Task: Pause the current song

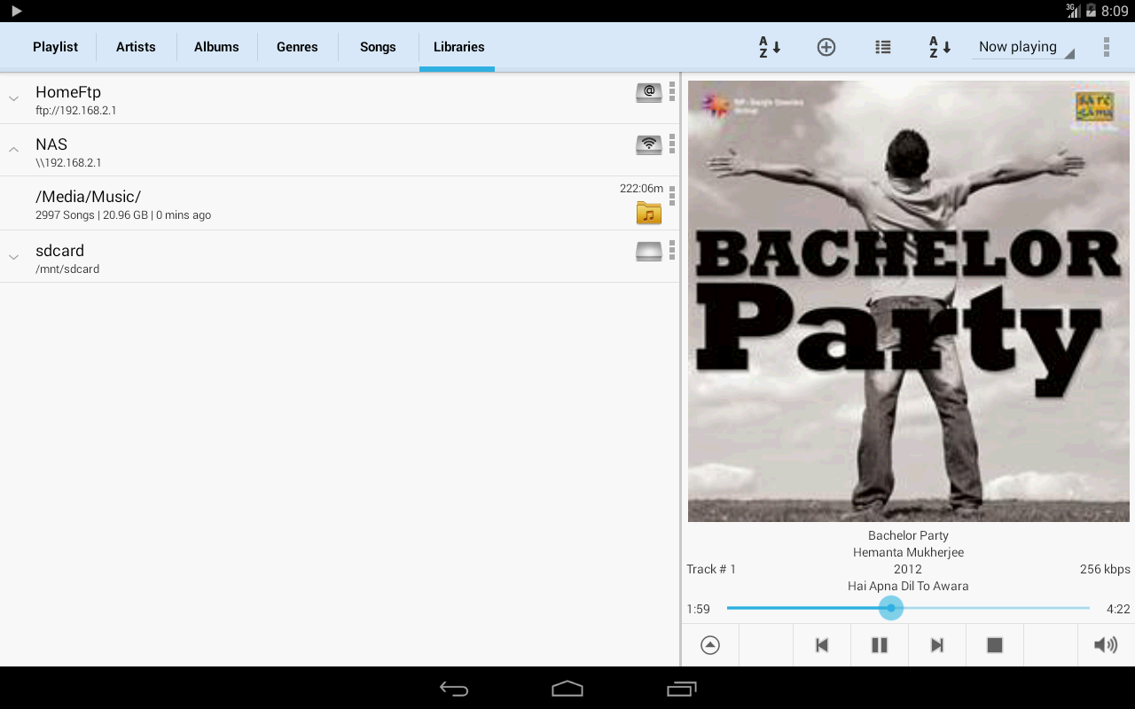Action: click(x=880, y=645)
